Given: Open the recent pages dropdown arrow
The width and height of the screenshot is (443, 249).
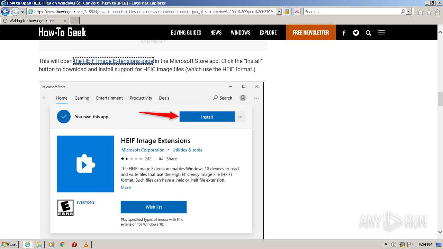Looking at the screenshot, I should tap(22, 12).
